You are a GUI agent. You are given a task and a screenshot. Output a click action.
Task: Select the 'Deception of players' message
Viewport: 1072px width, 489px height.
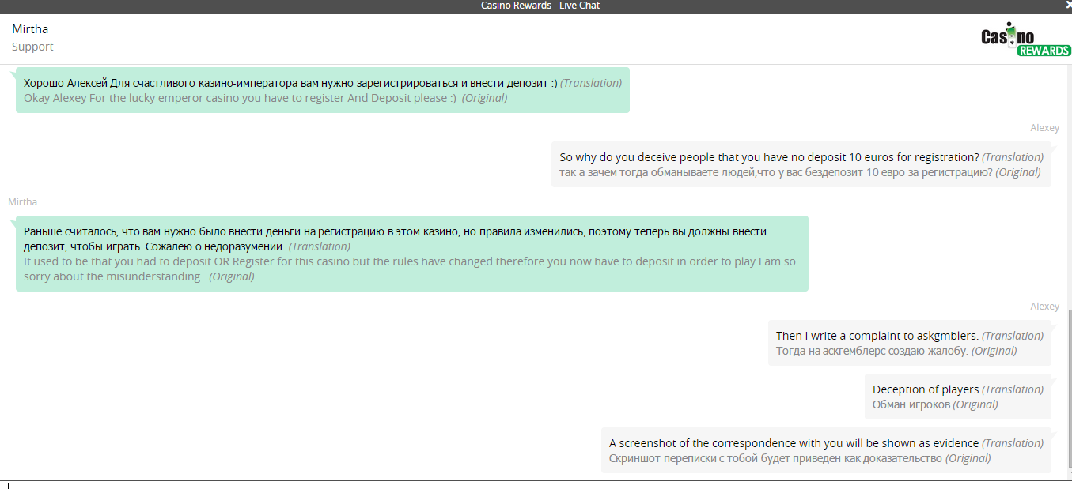click(958, 397)
